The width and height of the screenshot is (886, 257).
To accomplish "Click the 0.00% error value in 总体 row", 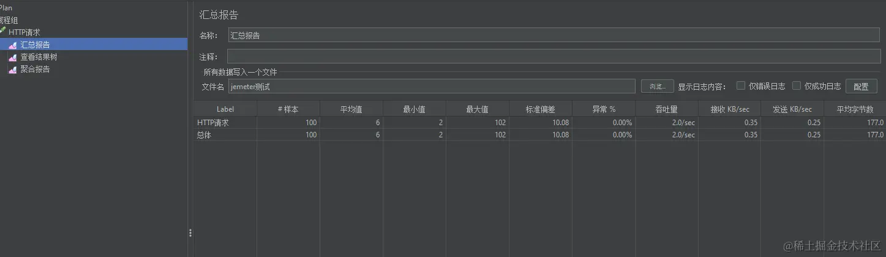I will click(x=622, y=135).
